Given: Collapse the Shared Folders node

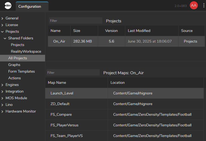Looking at the screenshot, I should click(5, 38).
